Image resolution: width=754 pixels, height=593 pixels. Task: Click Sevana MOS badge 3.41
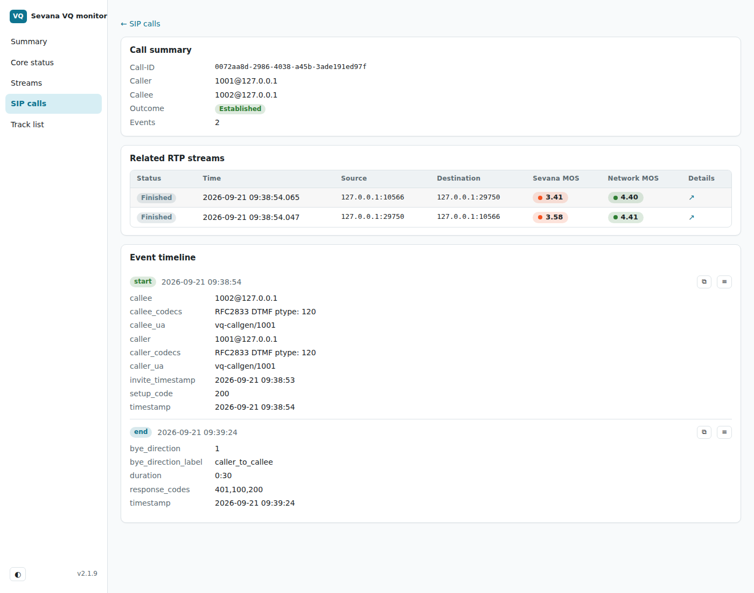coord(550,197)
